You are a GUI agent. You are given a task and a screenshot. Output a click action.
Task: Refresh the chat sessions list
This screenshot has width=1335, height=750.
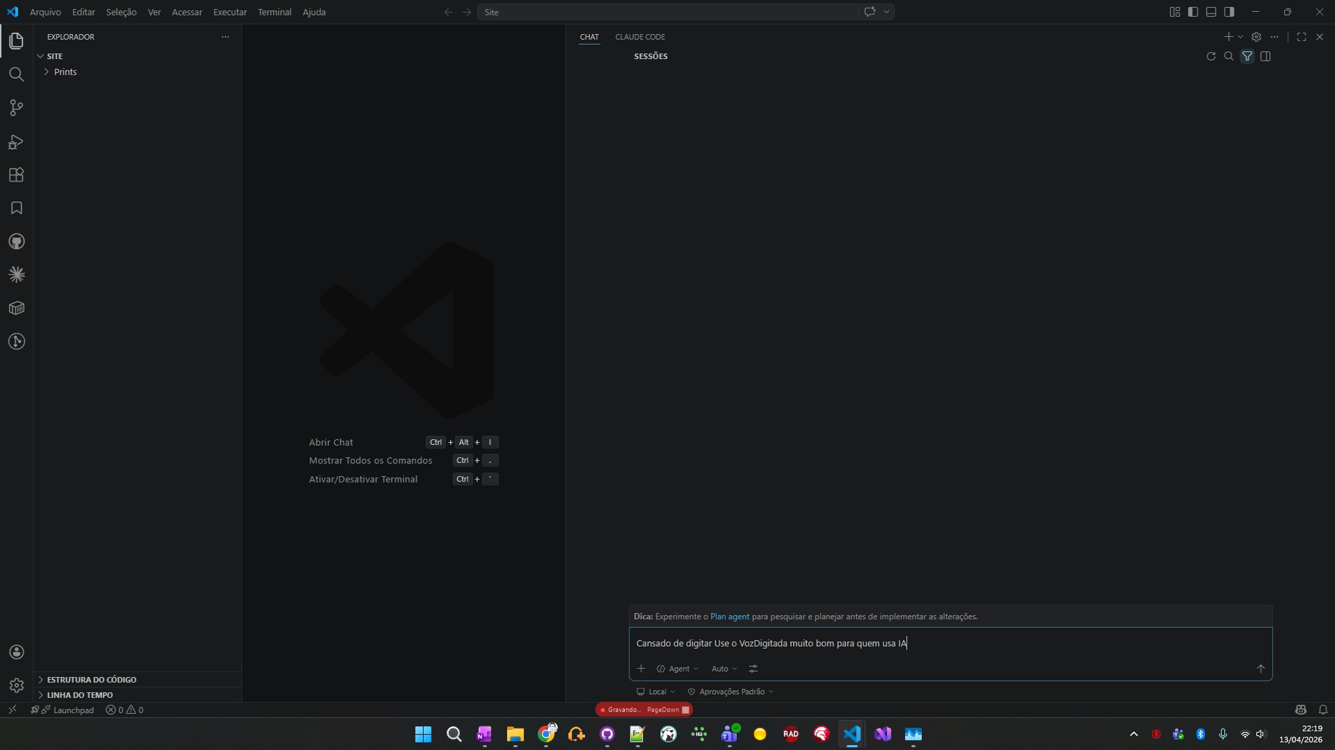pos(1210,56)
